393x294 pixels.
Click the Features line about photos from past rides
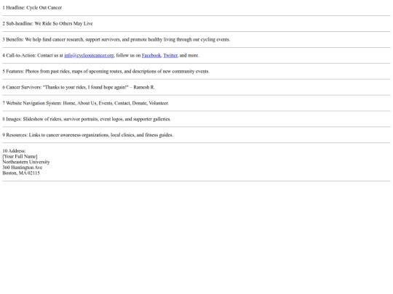[106, 71]
